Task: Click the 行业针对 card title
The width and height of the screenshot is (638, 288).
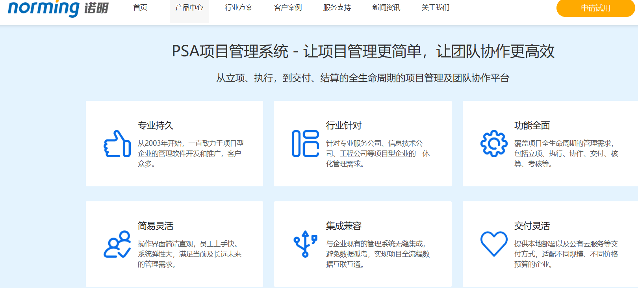Action: pos(344,126)
